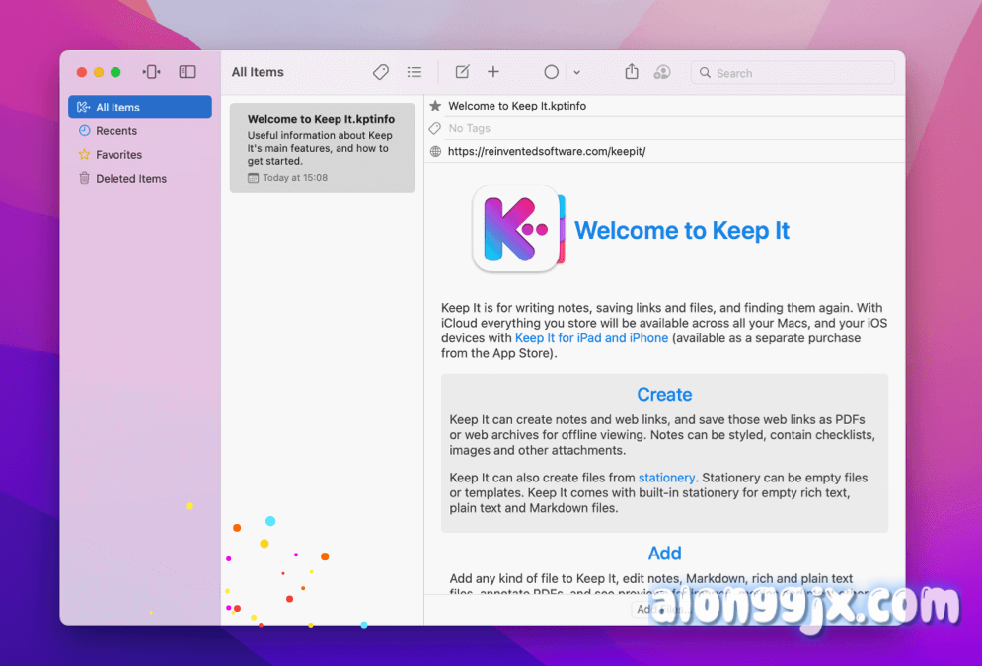The width and height of the screenshot is (982, 666).
Task: Click the compose new note icon
Action: [x=462, y=72]
